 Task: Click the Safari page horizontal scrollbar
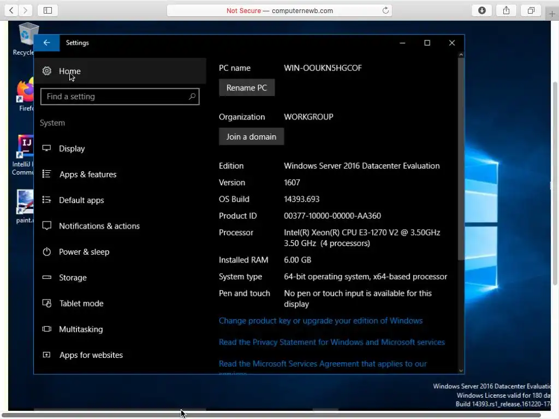pos(271,415)
